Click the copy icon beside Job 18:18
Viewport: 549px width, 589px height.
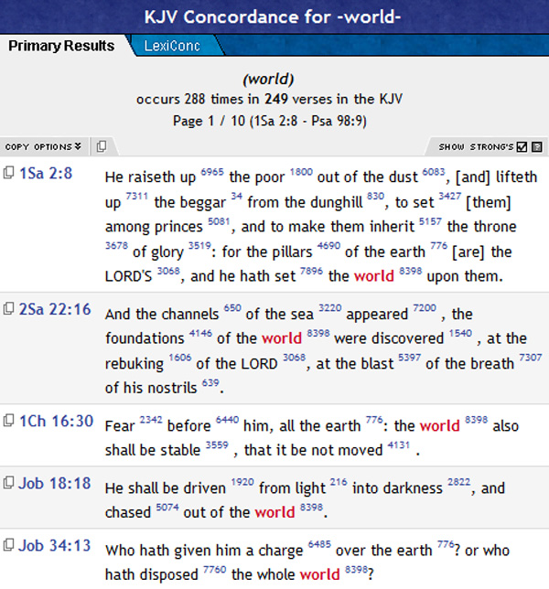[x=8, y=483]
